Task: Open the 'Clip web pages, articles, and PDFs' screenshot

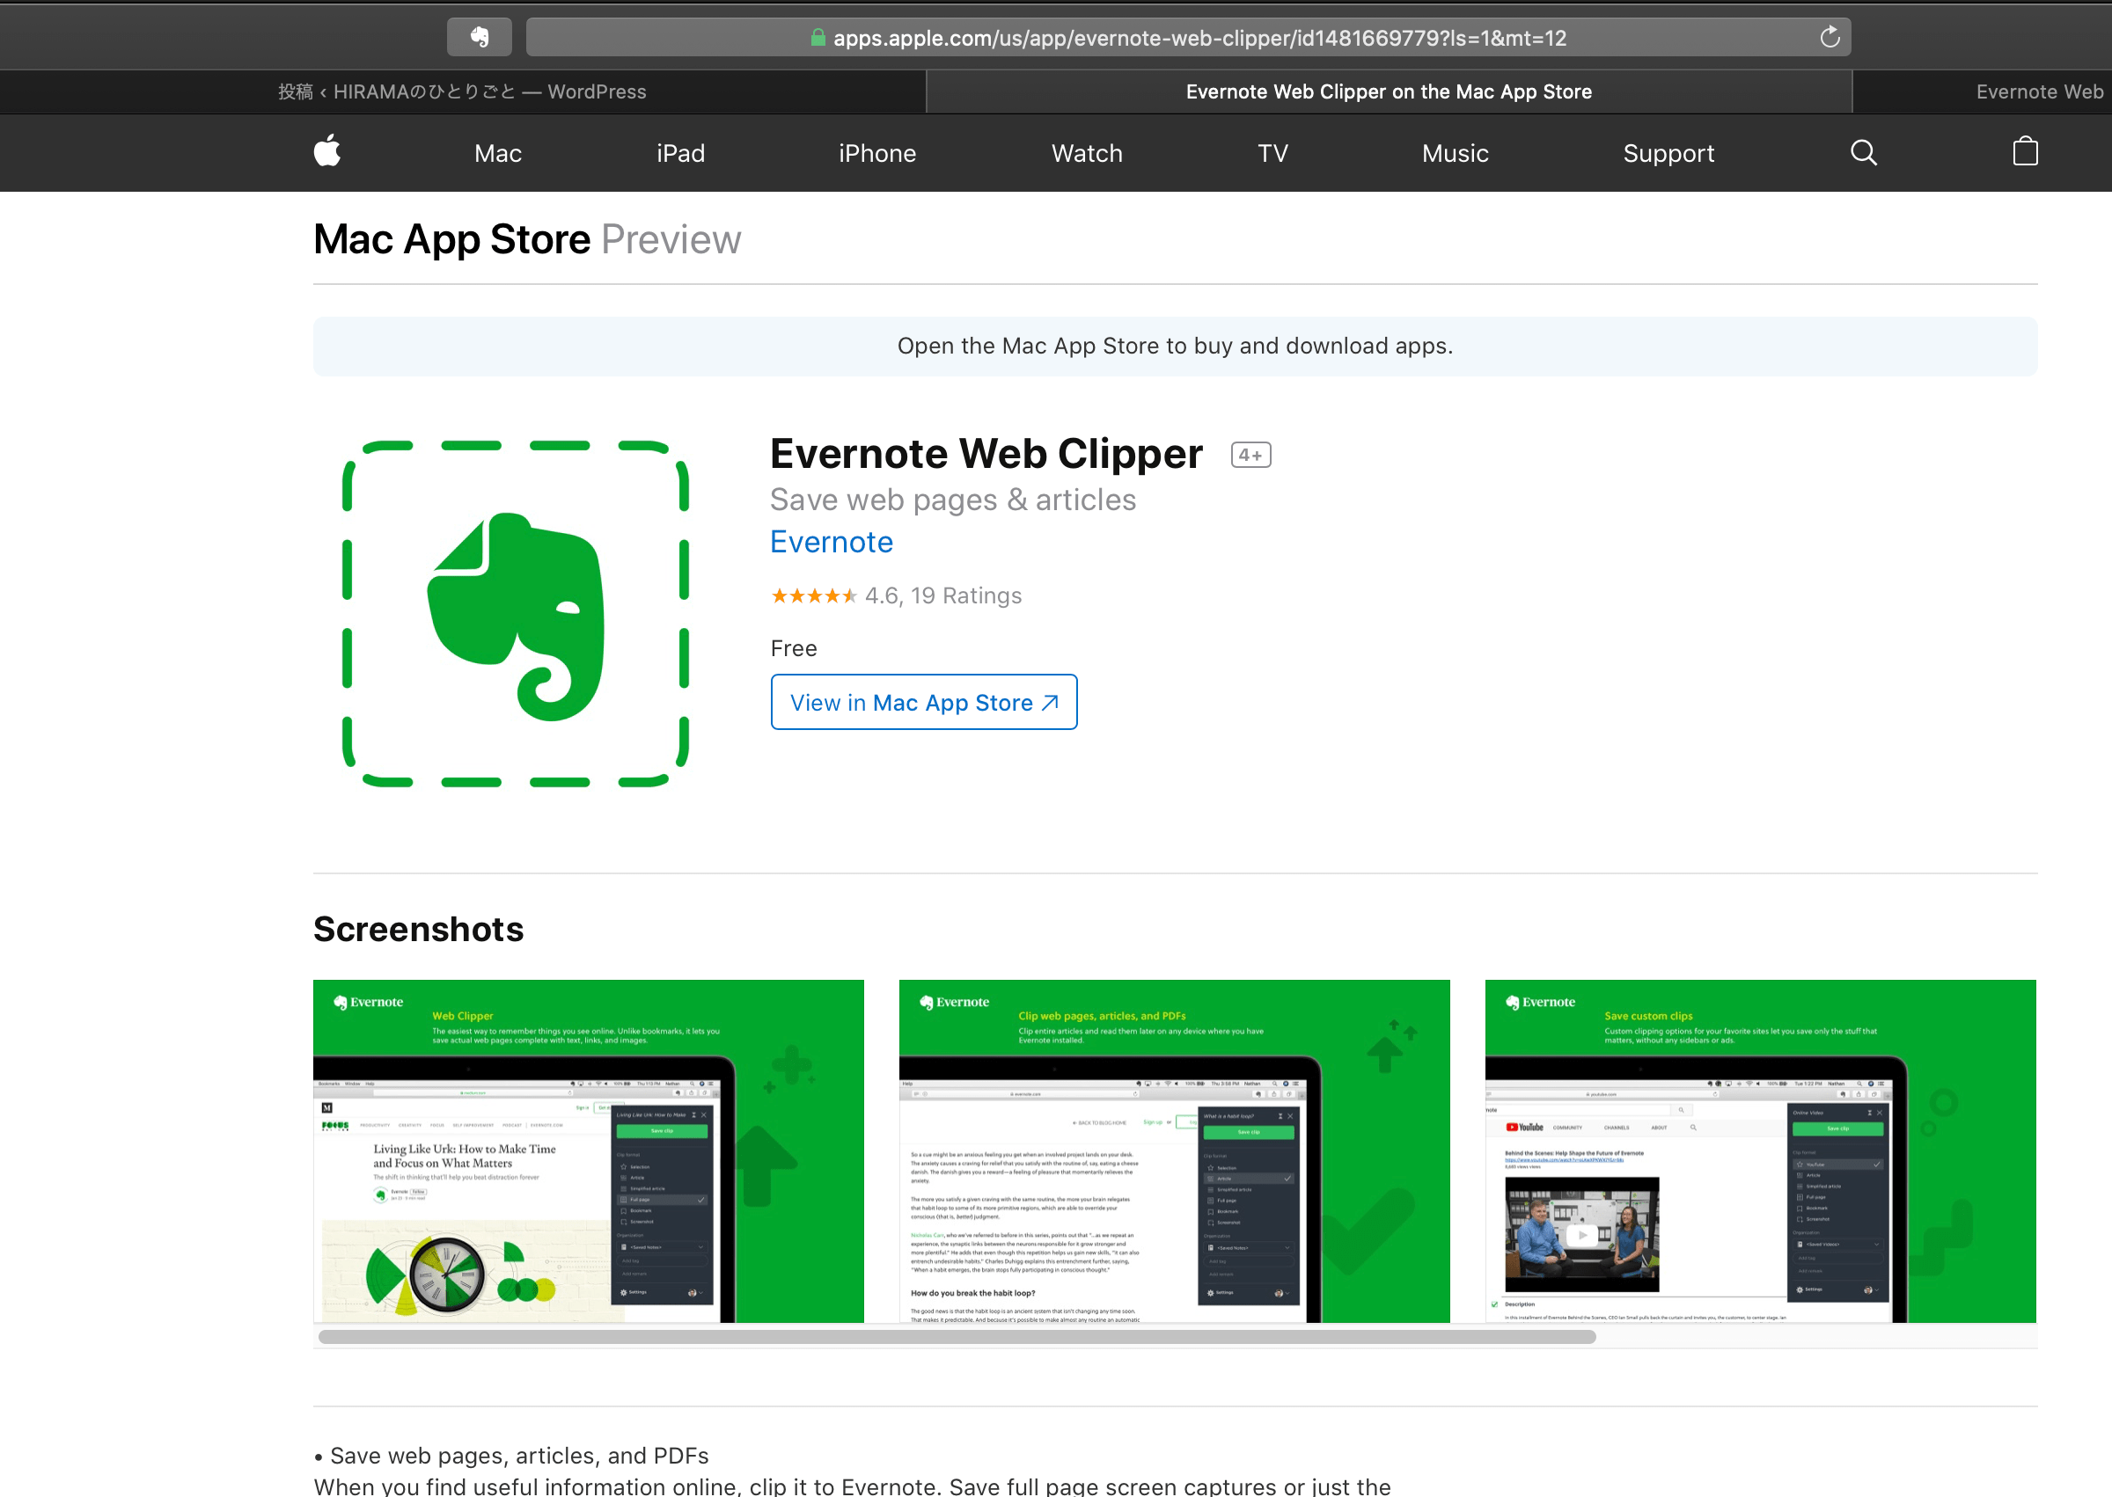Action: pos(1174,1151)
